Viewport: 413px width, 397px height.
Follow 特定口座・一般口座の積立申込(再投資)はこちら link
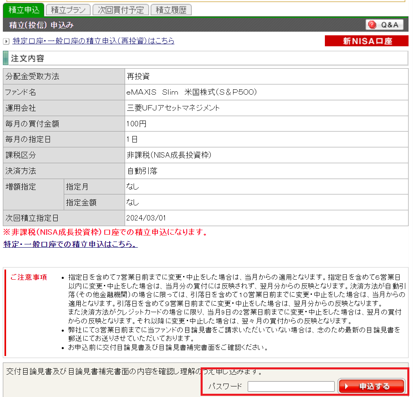pos(93,41)
